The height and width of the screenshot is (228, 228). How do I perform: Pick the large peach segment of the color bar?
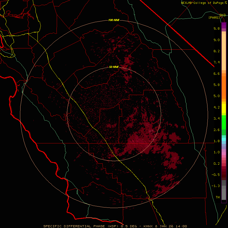(224, 52)
